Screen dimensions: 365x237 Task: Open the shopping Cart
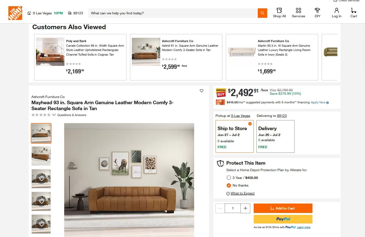[x=354, y=13]
